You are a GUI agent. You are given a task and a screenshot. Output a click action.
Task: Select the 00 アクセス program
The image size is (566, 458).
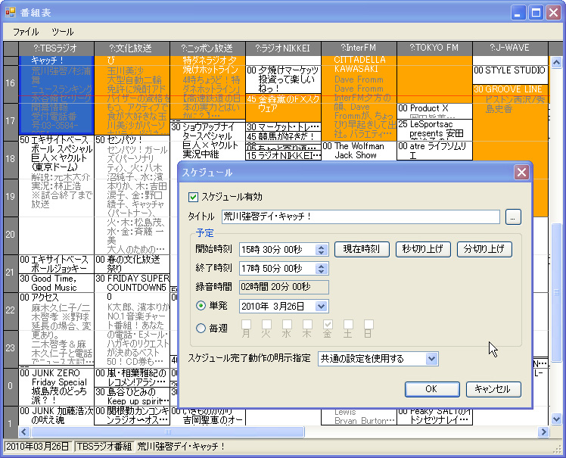[x=56, y=330]
